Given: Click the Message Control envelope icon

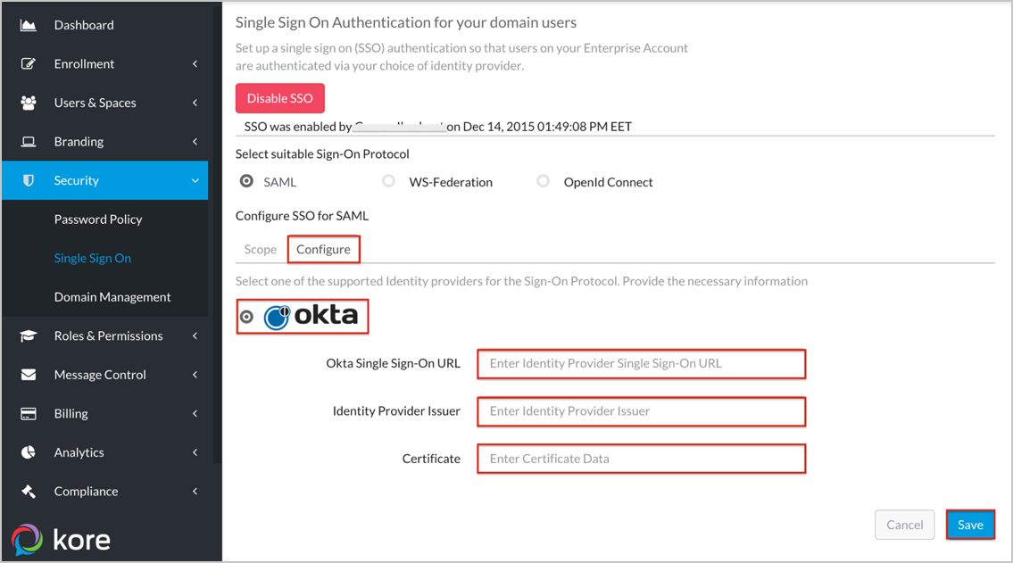Looking at the screenshot, I should pyautogui.click(x=29, y=375).
